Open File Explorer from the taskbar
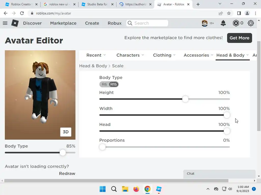This screenshot has height=195, width=261. pos(125,189)
